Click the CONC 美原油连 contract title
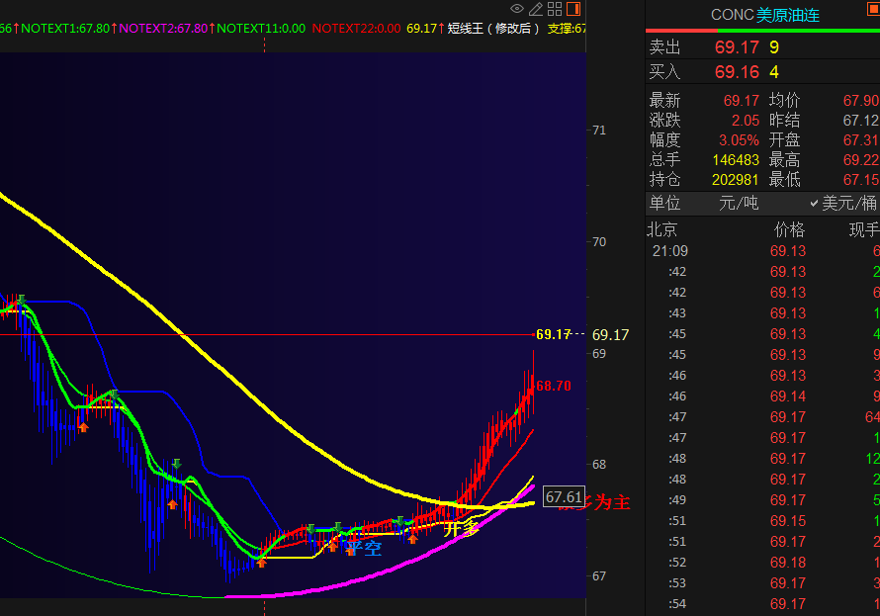880x616 pixels. (765, 15)
